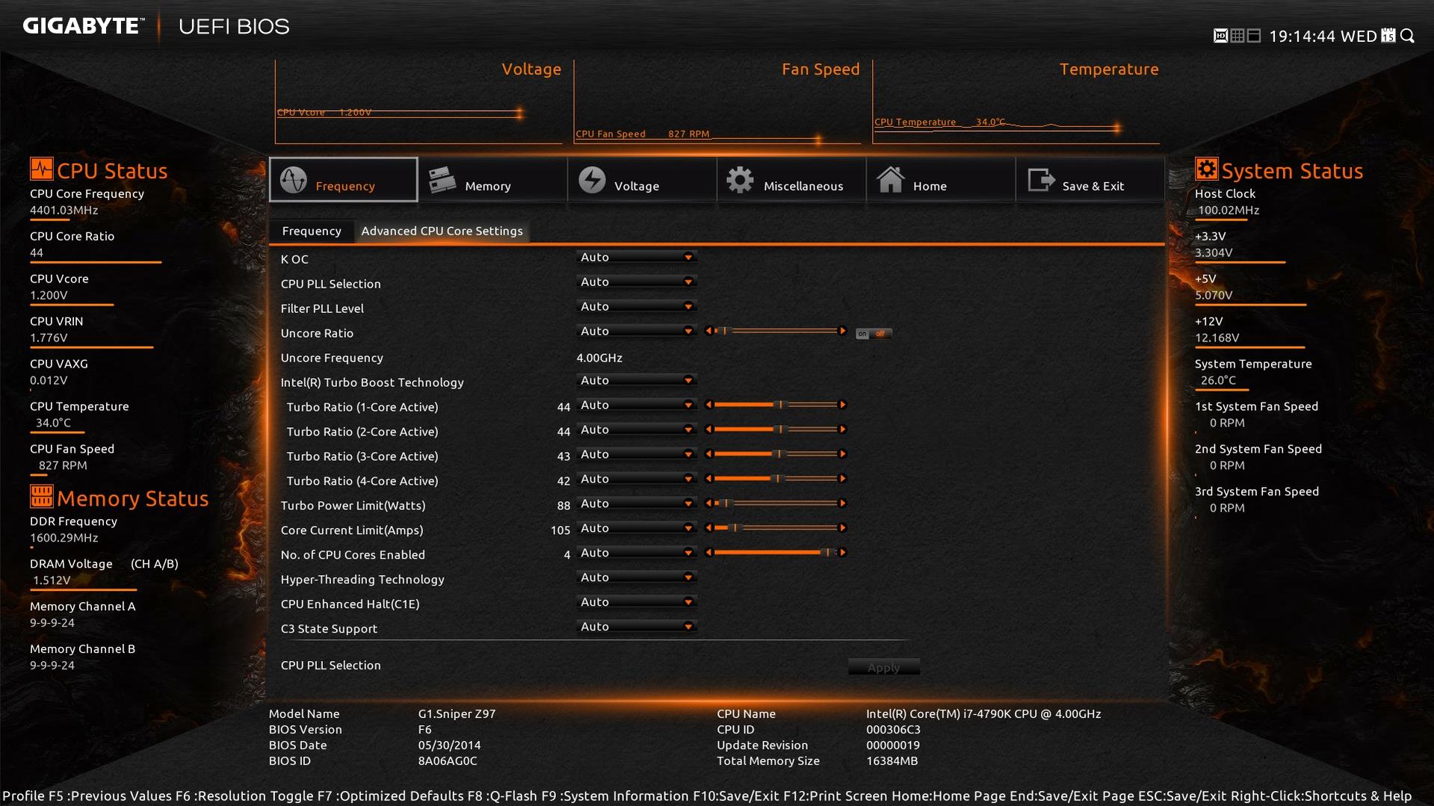The image size is (1434, 806).
Task: Click the 19:14:44 WED clock display
Action: [x=1323, y=36]
